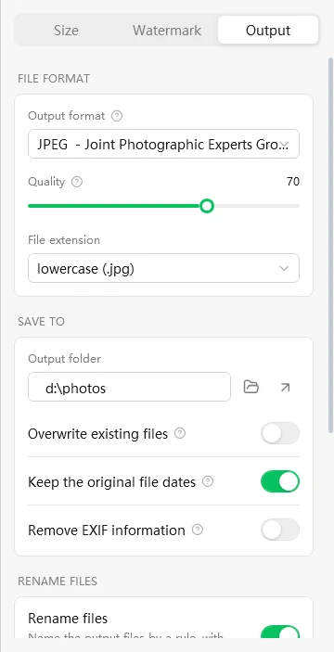Click help icon next to Quality
The image size is (334, 652).
point(77,182)
